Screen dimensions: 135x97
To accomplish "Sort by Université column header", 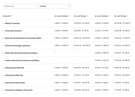I will coord(7,16).
